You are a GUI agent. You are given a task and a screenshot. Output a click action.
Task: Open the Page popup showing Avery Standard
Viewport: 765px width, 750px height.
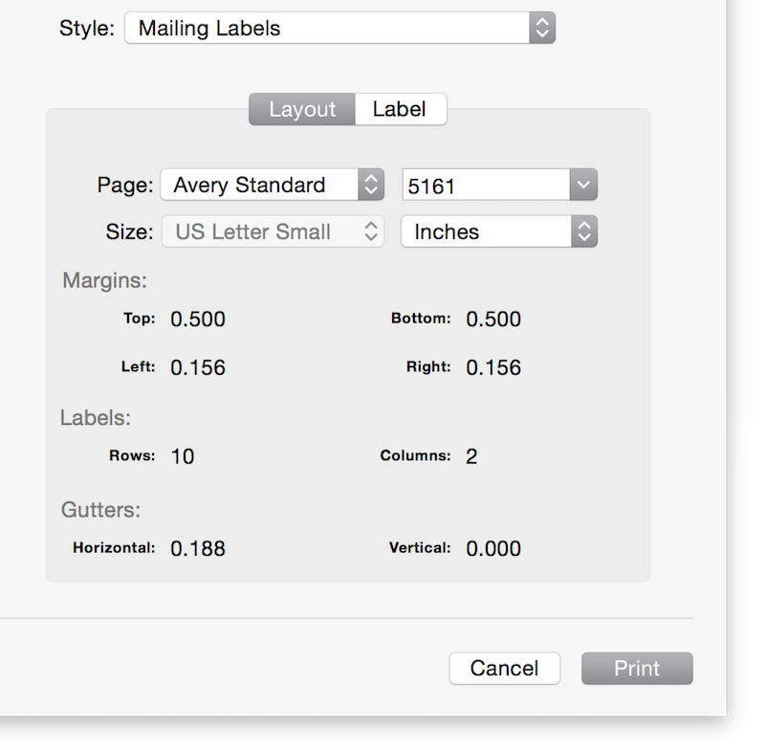click(273, 185)
